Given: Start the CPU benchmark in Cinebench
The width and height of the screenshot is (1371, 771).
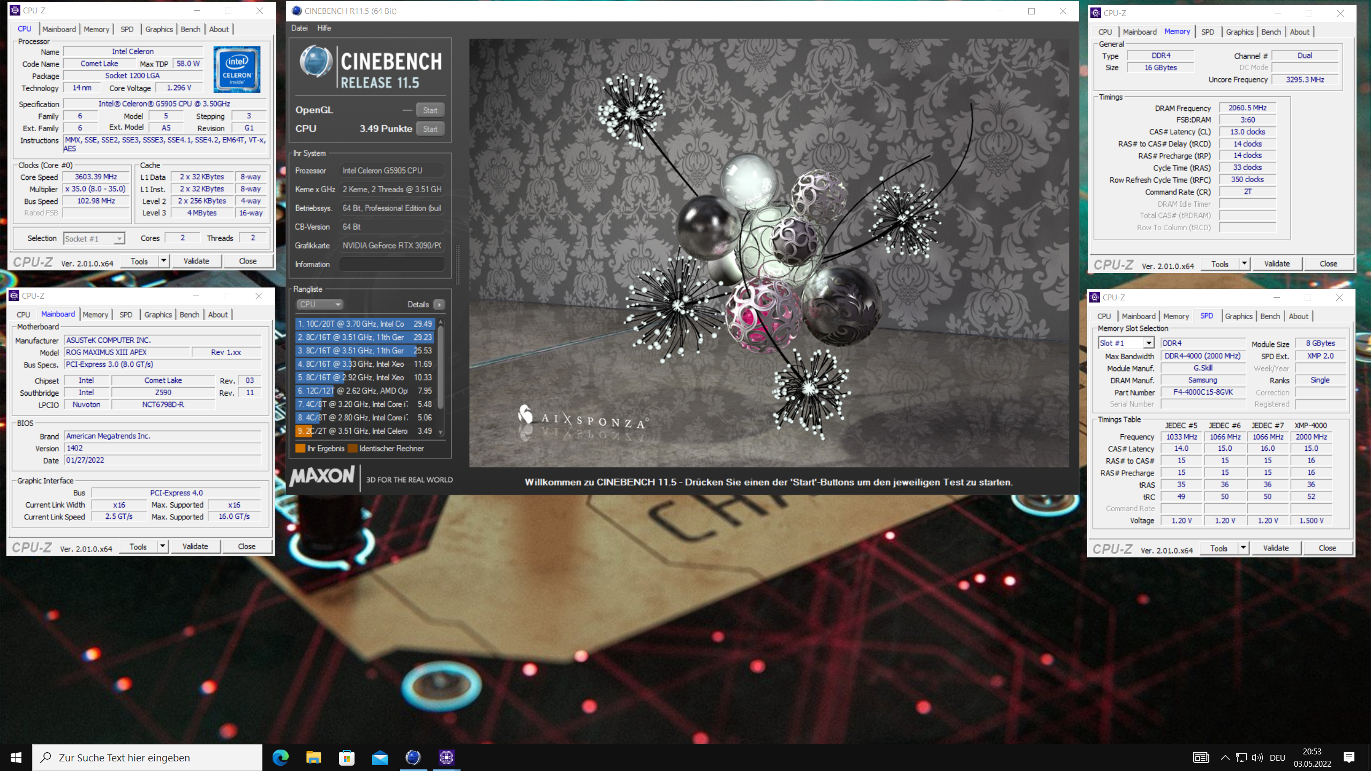Looking at the screenshot, I should click(x=430, y=128).
